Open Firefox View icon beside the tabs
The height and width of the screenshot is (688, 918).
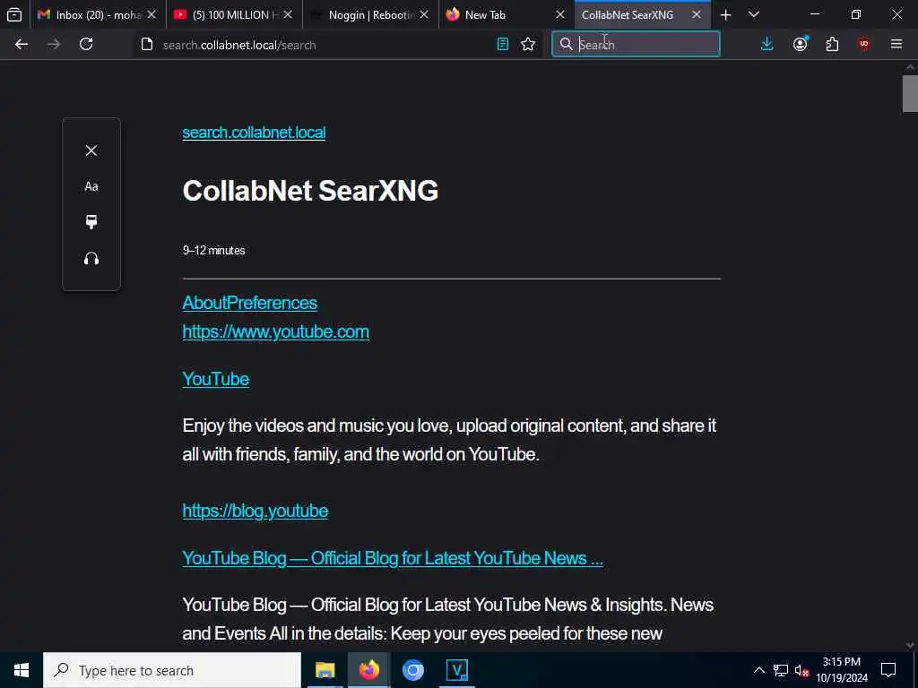(x=14, y=14)
